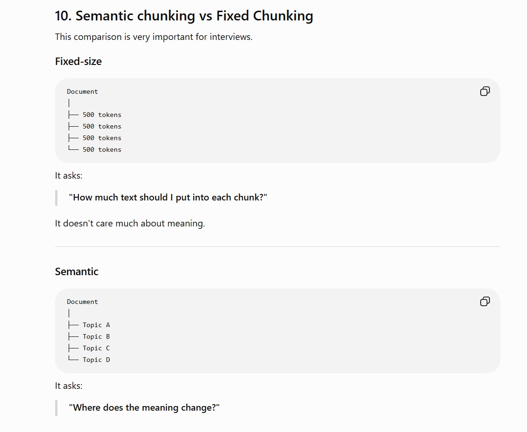Click the quote 'Where does the meaning change?'
The height and width of the screenshot is (432, 527).
[x=144, y=408]
